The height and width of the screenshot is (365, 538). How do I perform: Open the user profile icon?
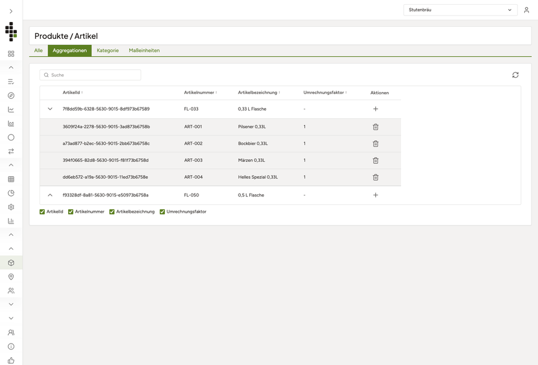(526, 10)
